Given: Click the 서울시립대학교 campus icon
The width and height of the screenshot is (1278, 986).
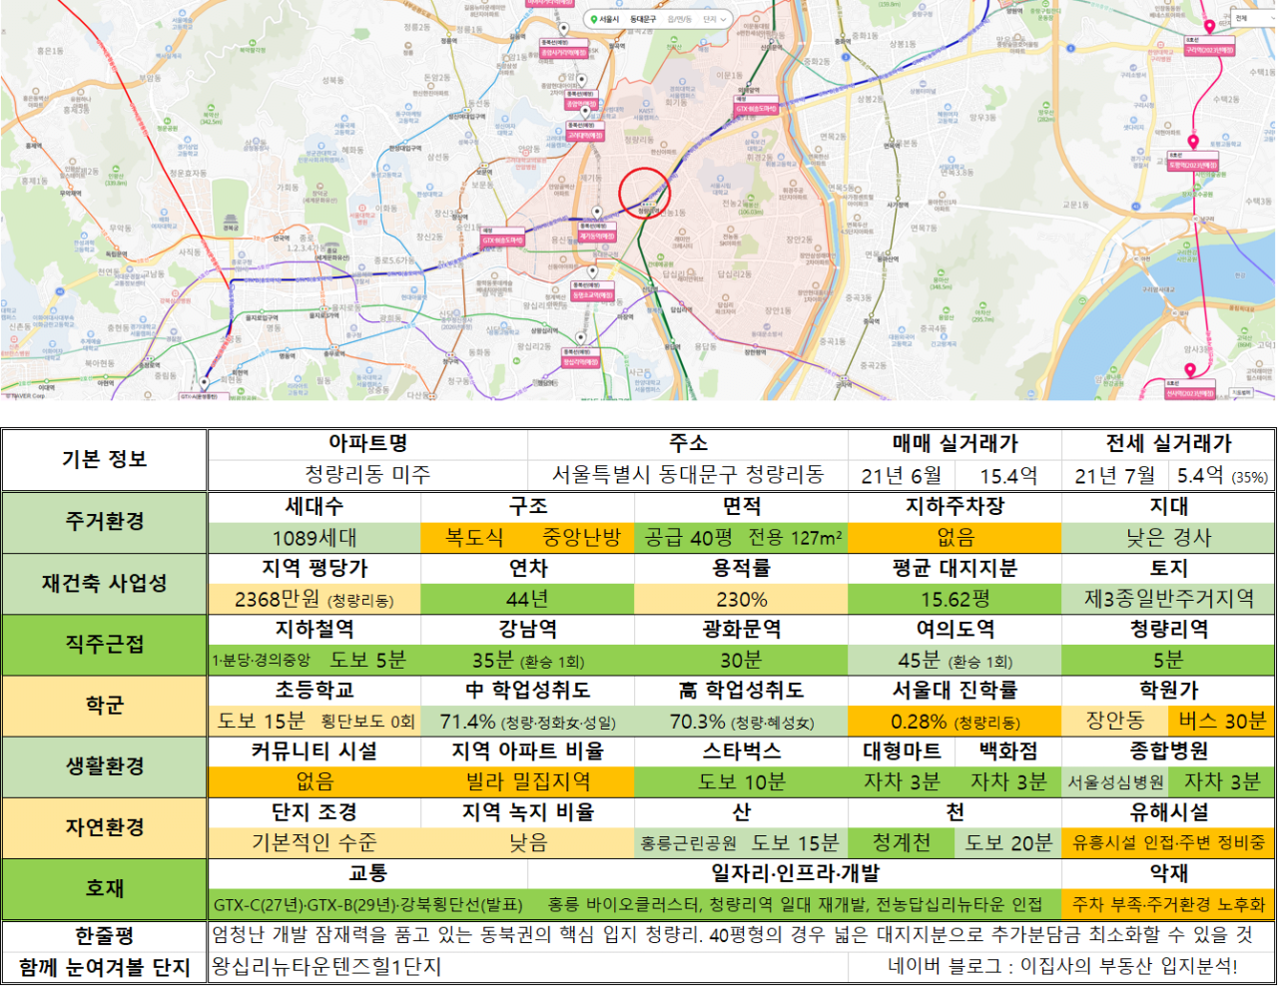Looking at the screenshot, I should 721,178.
